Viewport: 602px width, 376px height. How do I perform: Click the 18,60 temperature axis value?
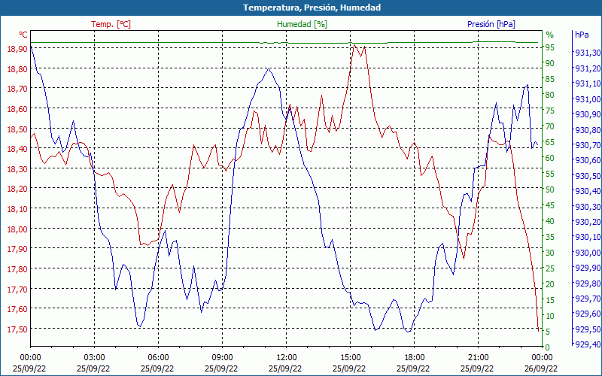point(17,109)
